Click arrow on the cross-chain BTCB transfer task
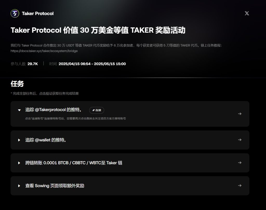This screenshot has width=266, height=210. [x=240, y=163]
